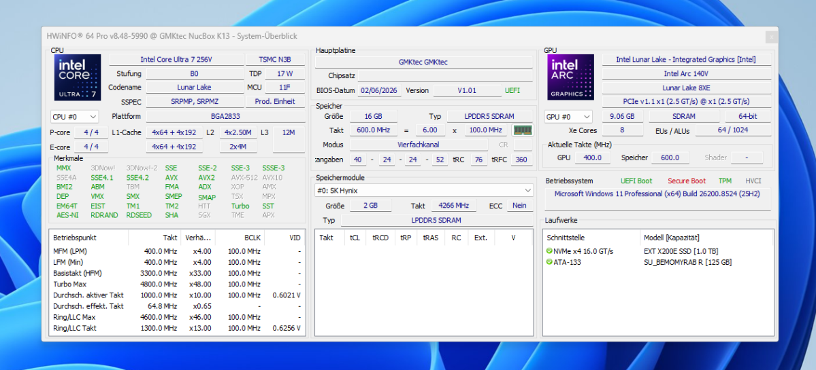Click the green check icon beside NVMe x4

pos(549,251)
